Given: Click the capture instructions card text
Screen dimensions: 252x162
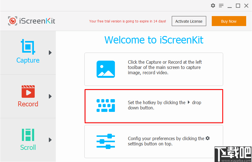Looking at the screenshot, I should [165, 67].
